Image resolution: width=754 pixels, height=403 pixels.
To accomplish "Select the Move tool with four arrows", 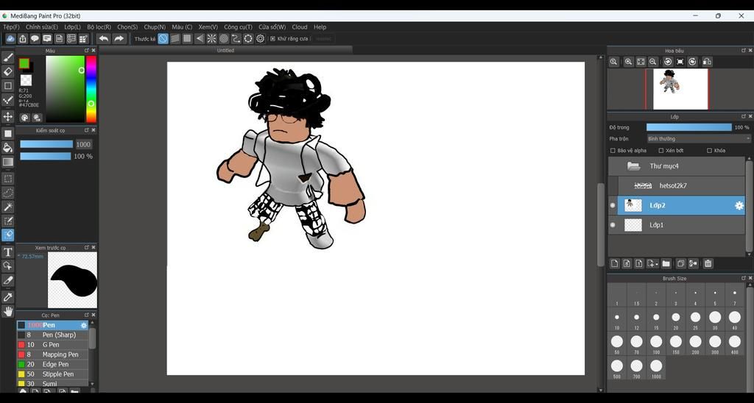I will tap(7, 117).
